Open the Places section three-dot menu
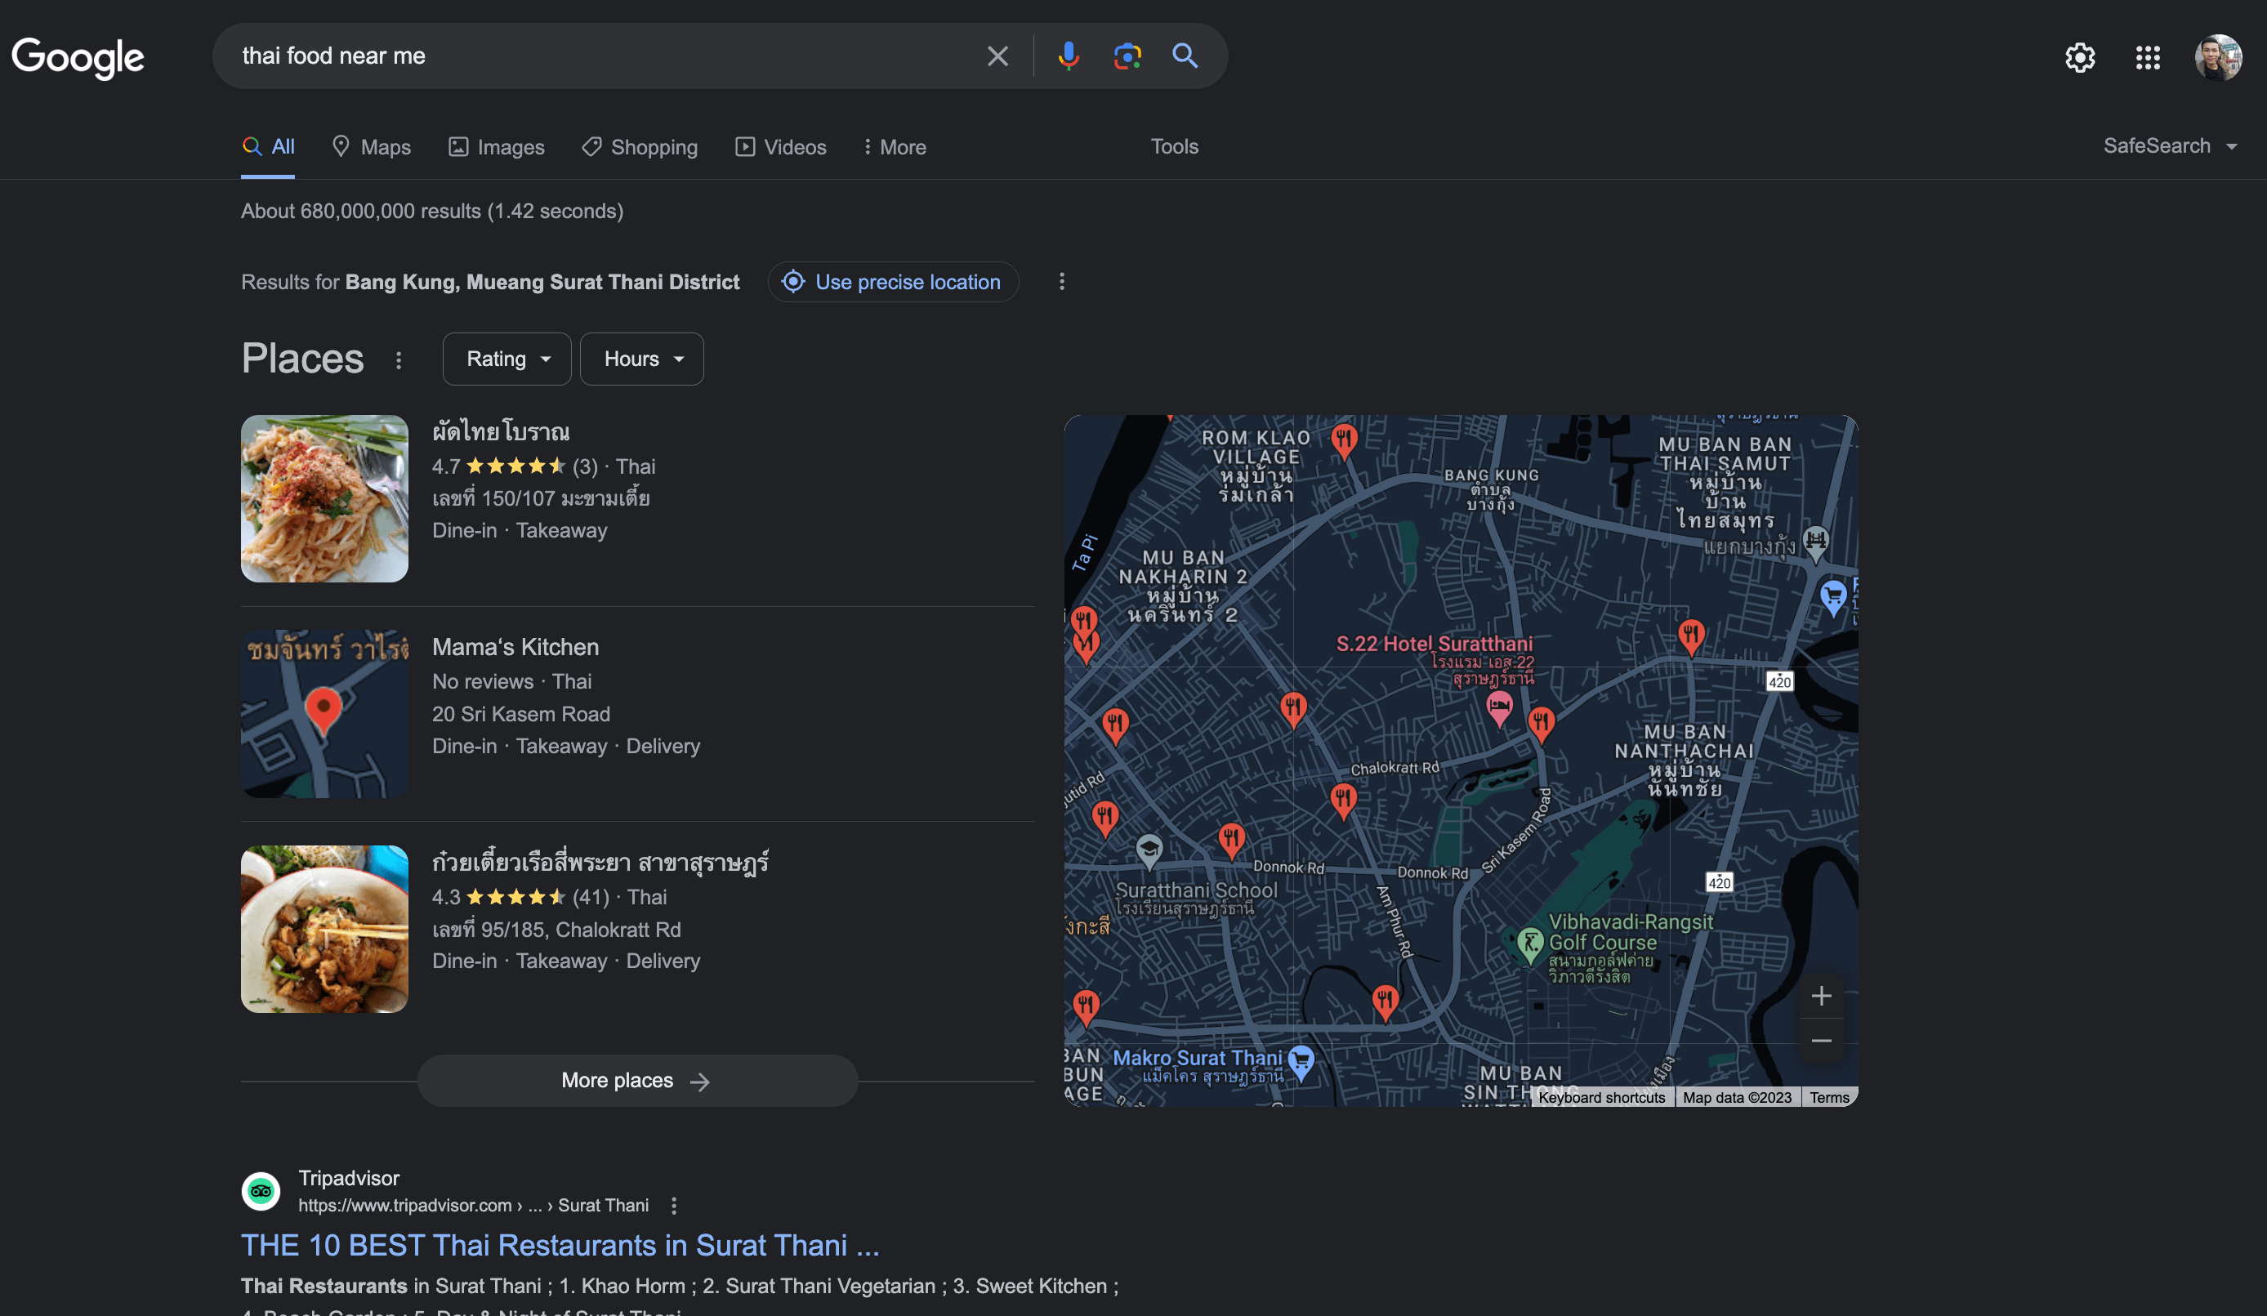Viewport: 2267px width, 1316px height. tap(399, 359)
